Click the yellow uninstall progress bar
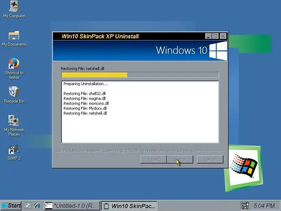This screenshot has height=211, width=281. (140, 75)
